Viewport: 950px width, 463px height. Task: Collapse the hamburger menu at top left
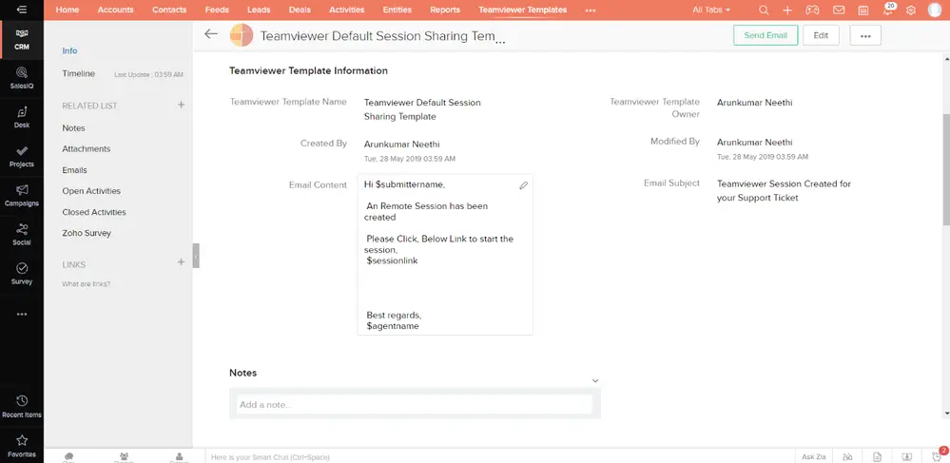pyautogui.click(x=22, y=10)
